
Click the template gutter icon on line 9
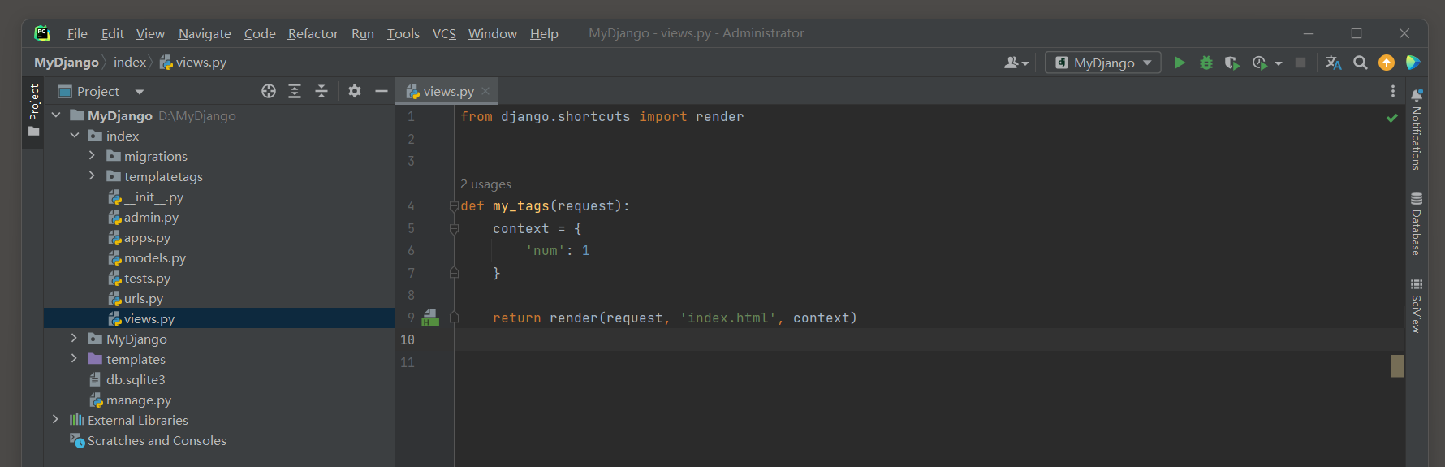(x=430, y=318)
